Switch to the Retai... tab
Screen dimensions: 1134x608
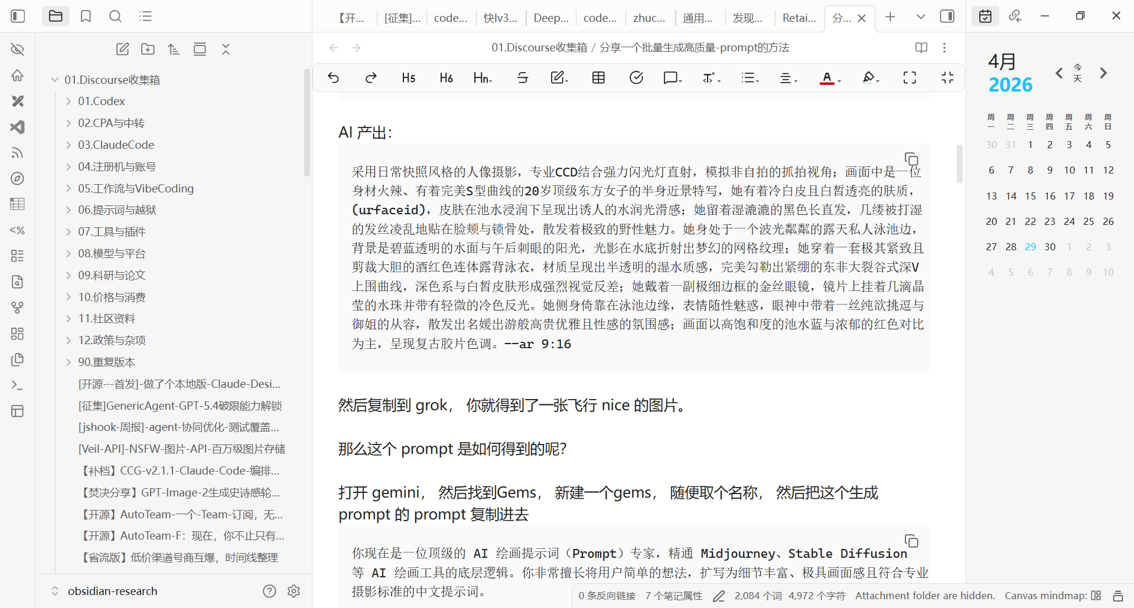[799, 18]
